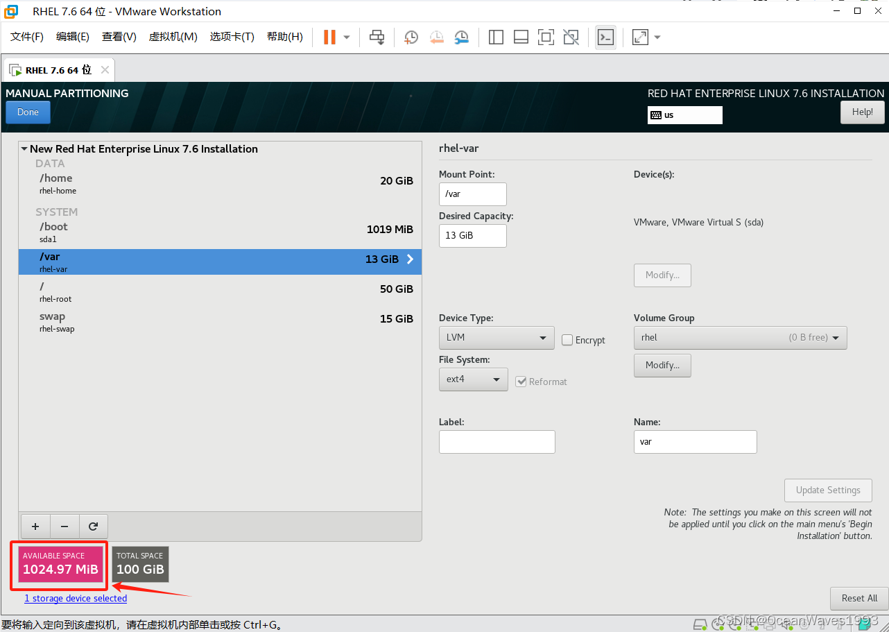This screenshot has height=632, width=889.
Task: Click the VMware Workstation logo icon
Action: pos(11,11)
